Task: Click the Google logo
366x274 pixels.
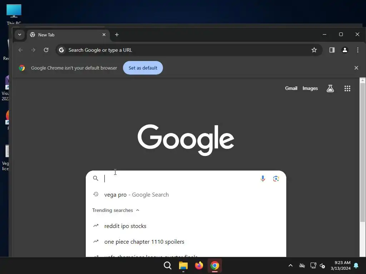Action: click(186, 140)
